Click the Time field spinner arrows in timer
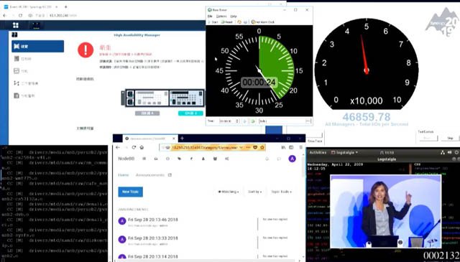The width and height of the screenshot is (460, 262). coord(238,121)
